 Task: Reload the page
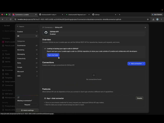(x=11, y=19)
